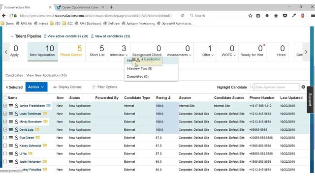Click the browser back arrow
This screenshot has height=177, width=315.
pyautogui.click(x=3, y=16)
